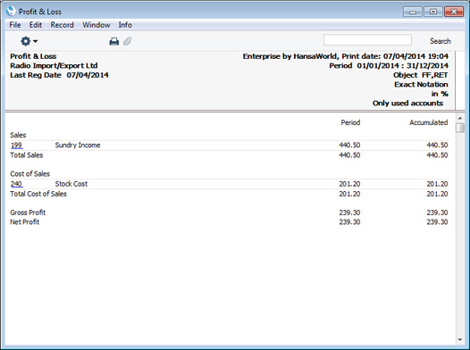
Task: Click 'Radio Import/Export Ltd' company name
Action: (x=54, y=65)
